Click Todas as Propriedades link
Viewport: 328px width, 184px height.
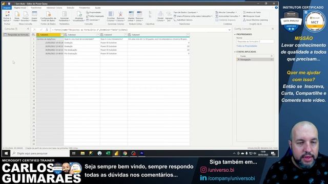click(x=247, y=46)
